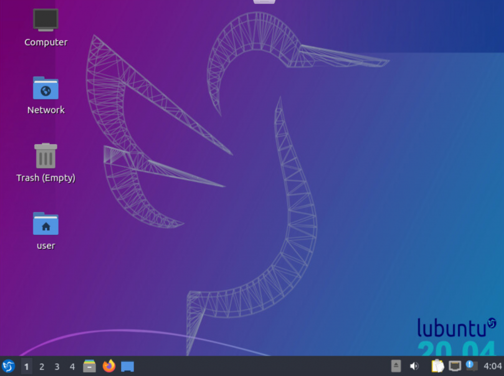Click the Trash (Empty) label text

pos(46,178)
